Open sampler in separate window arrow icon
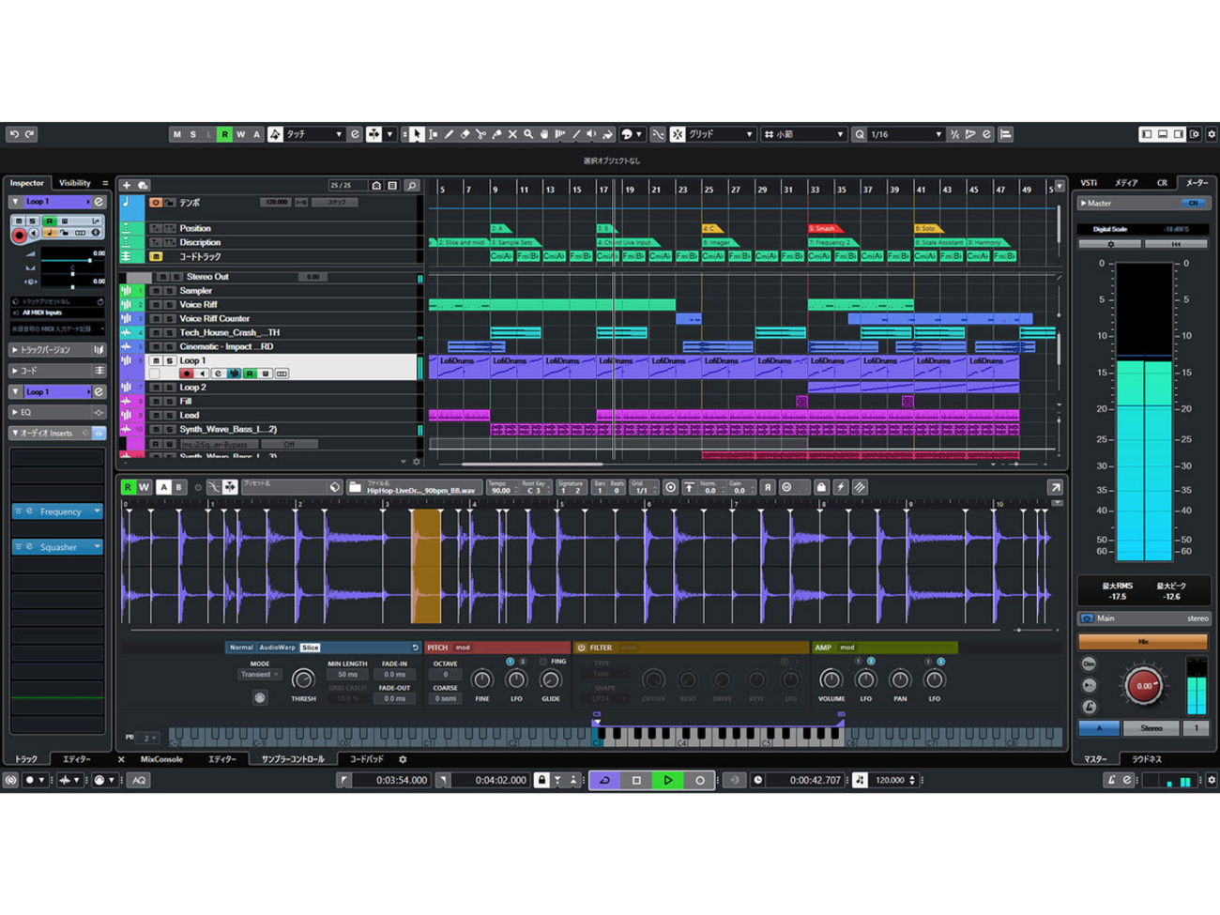This screenshot has height=915, width=1220. 1055,488
